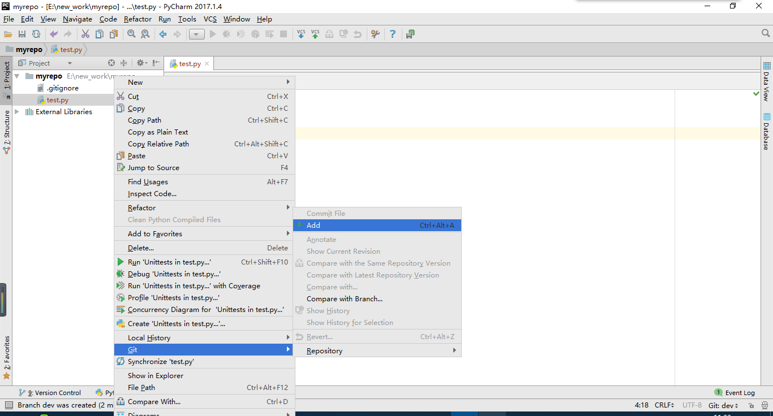Choose Compare with Branch...
Image resolution: width=773 pixels, height=416 pixels.
pos(377,298)
